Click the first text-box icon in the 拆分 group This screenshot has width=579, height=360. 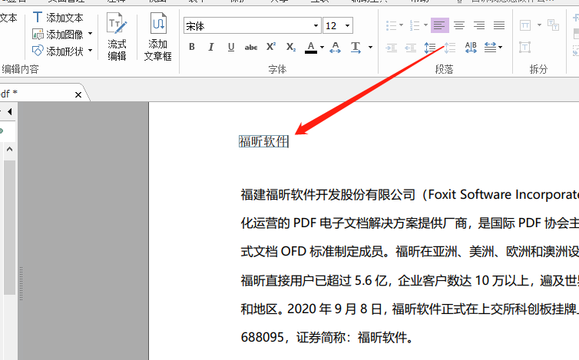525,25
